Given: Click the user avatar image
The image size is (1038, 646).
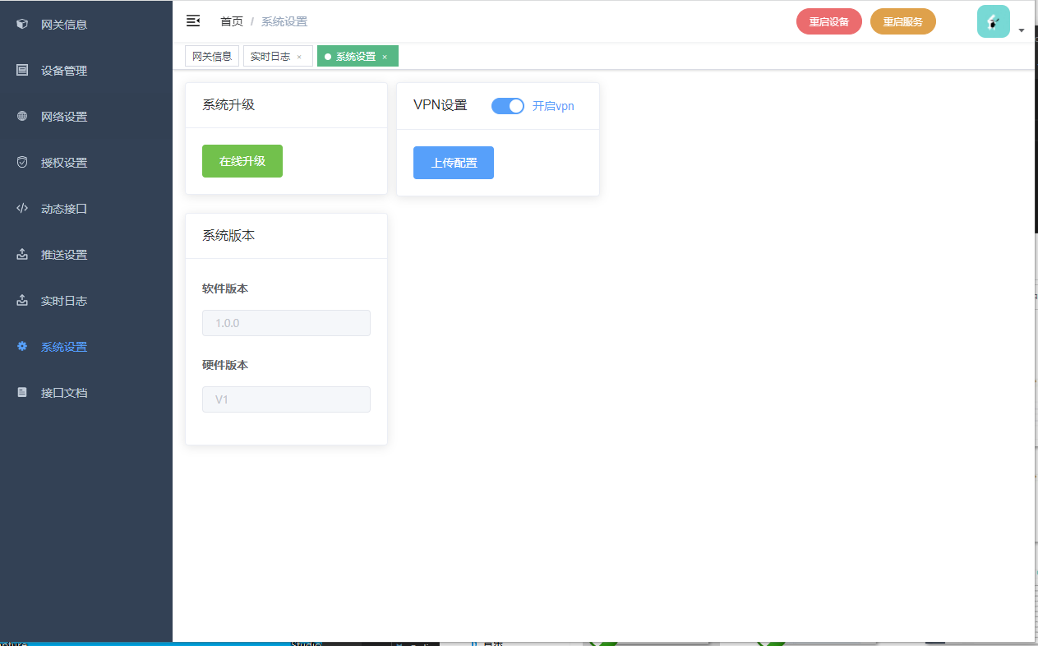Looking at the screenshot, I should coord(993,21).
